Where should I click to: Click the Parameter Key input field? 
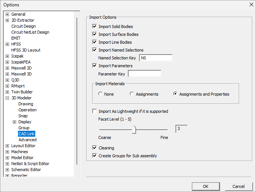click(145, 74)
